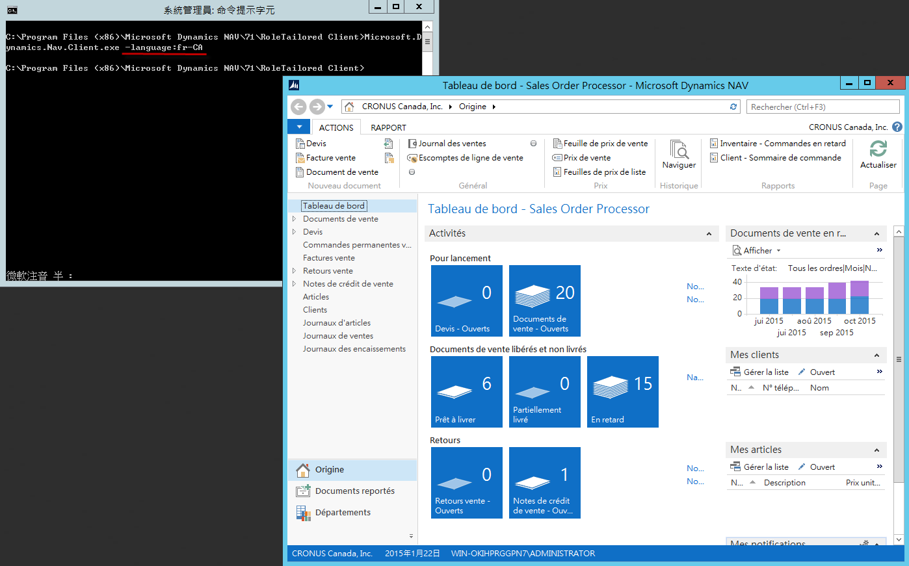Collapse the Mes clients part

tap(876, 355)
